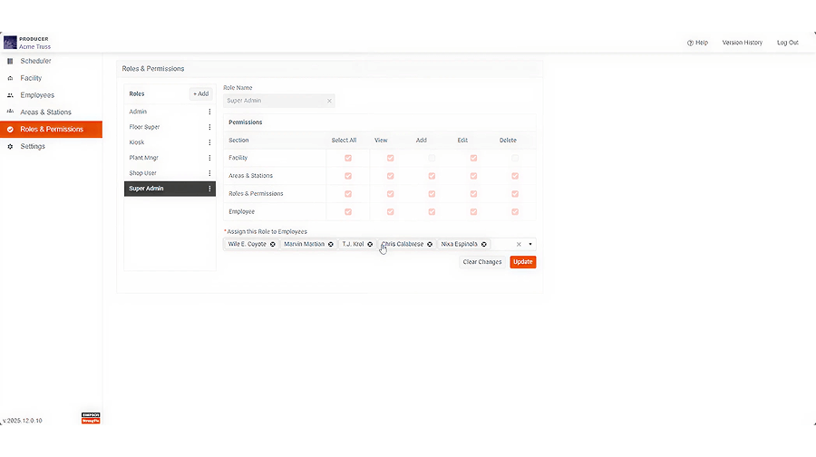Screen dimensions: 816x457
Task: Open options menu for Admin role
Action: (x=209, y=112)
